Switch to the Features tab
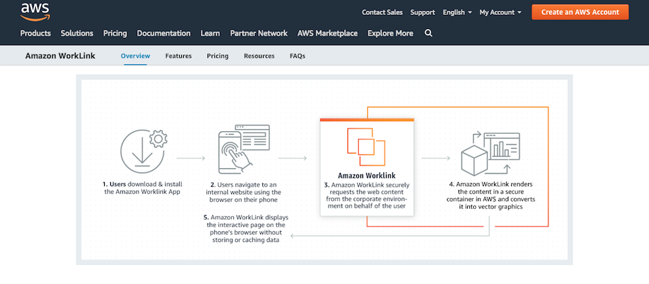Screen dimensions: 649x284 click(x=178, y=56)
